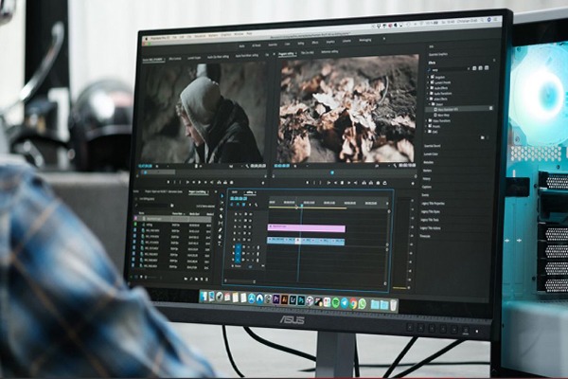Open the History panel
The height and width of the screenshot is (379, 568).
[x=426, y=179]
